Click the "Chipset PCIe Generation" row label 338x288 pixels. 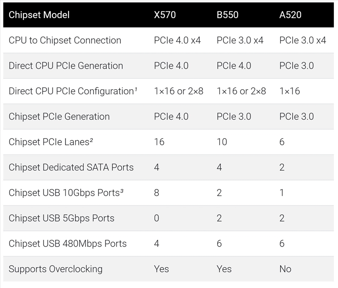tap(59, 116)
